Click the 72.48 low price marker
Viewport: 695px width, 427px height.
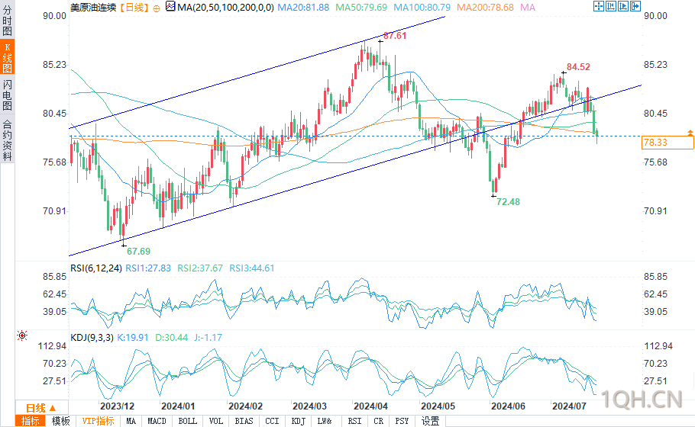click(508, 202)
